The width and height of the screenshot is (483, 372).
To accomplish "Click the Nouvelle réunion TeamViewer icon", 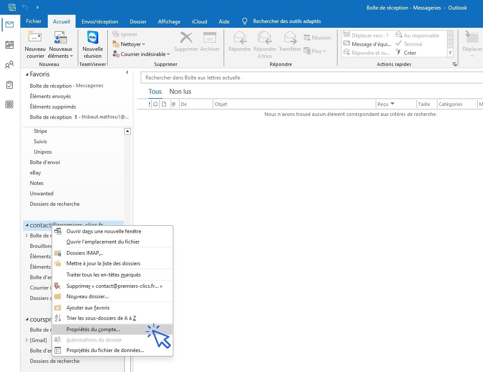I will click(93, 37).
